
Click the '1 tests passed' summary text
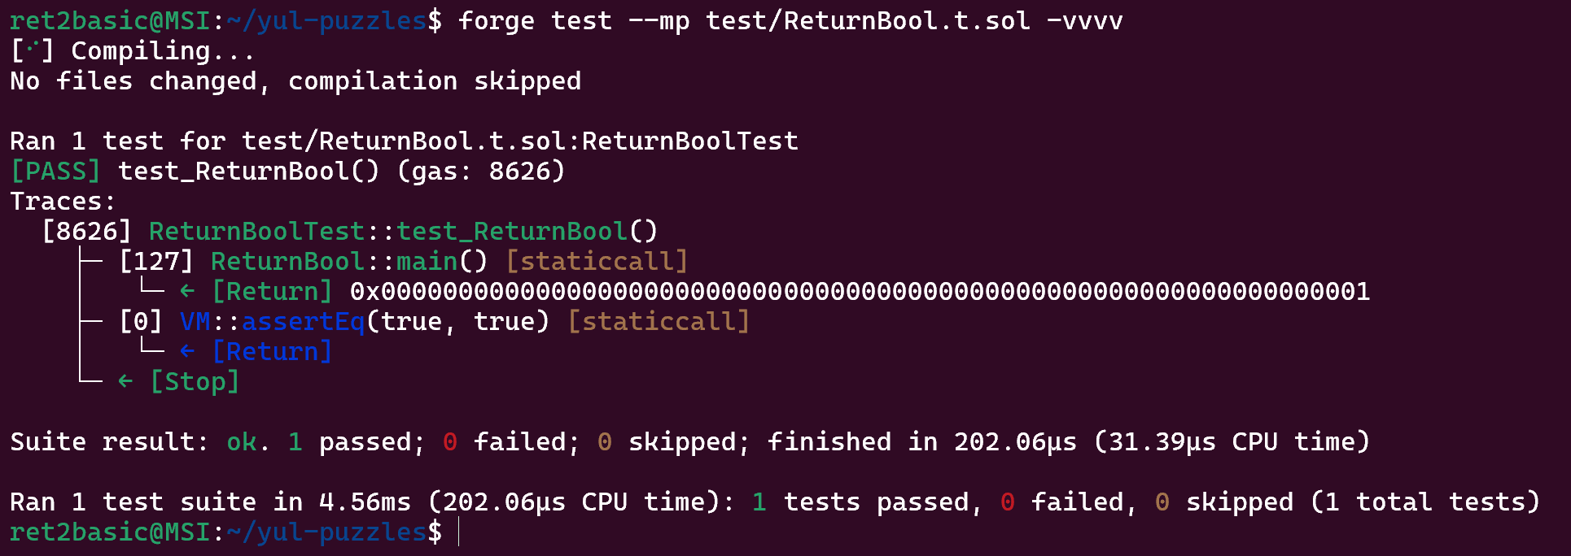click(867, 502)
